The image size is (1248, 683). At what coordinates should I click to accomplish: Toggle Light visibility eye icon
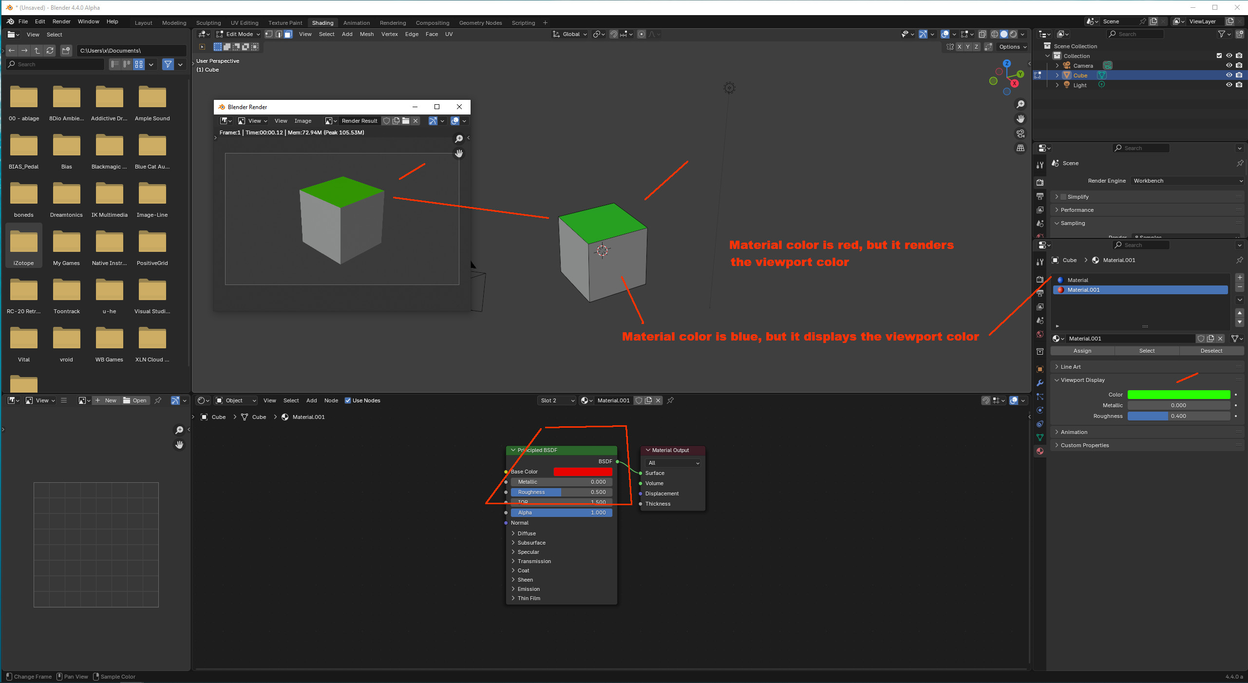(x=1229, y=85)
